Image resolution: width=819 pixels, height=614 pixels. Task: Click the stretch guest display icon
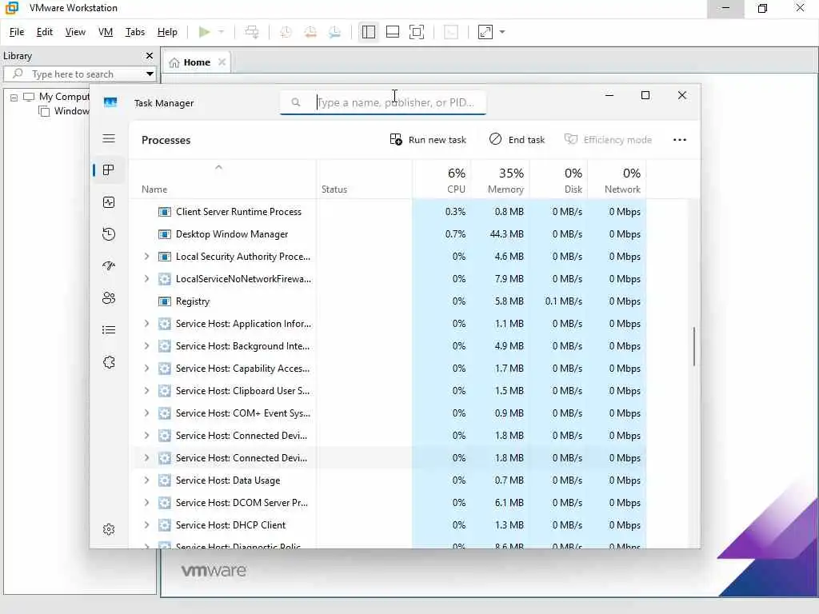pyautogui.click(x=485, y=32)
